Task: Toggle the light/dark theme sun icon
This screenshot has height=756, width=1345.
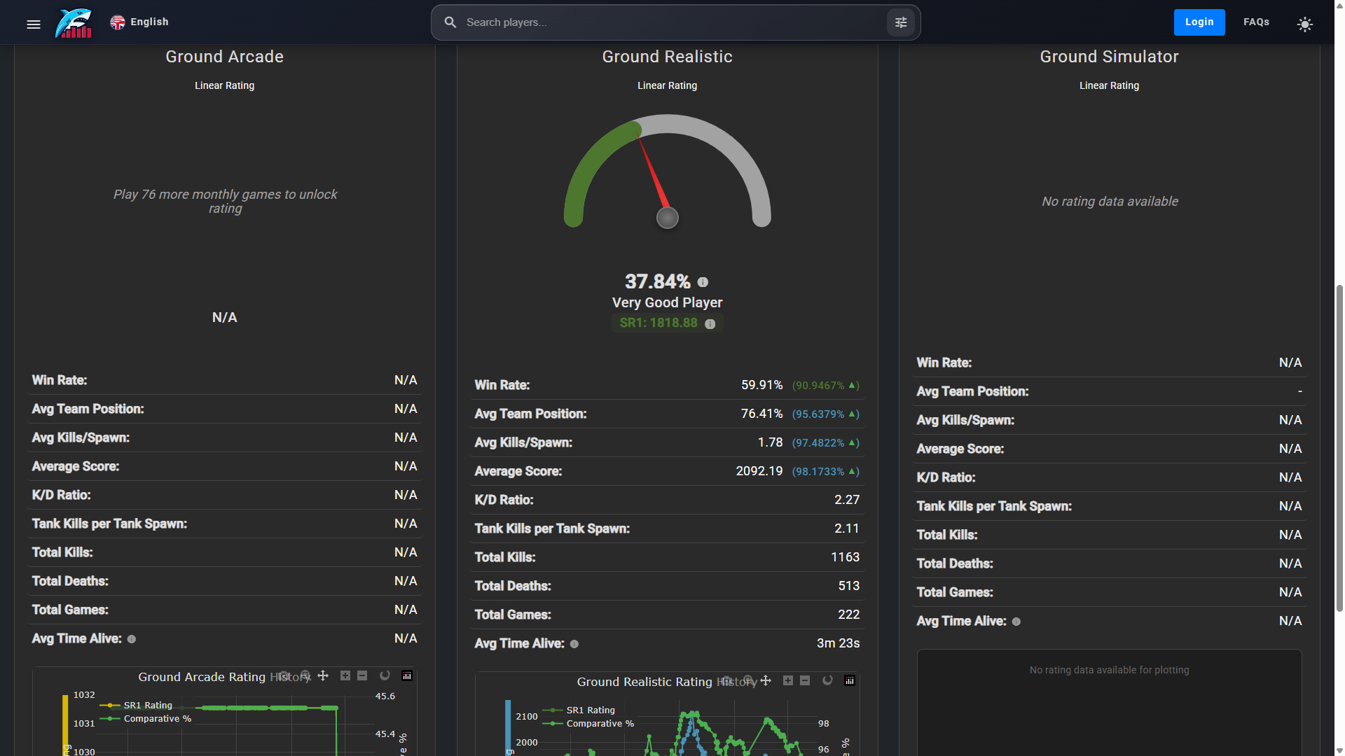Action: 1304,24
